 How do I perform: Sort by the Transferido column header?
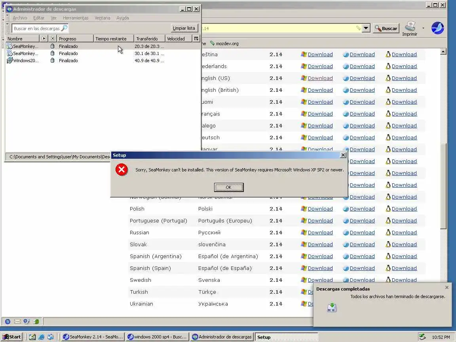(150, 39)
